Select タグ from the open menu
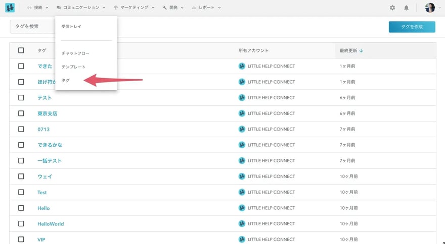This screenshot has height=244, width=445. point(66,80)
